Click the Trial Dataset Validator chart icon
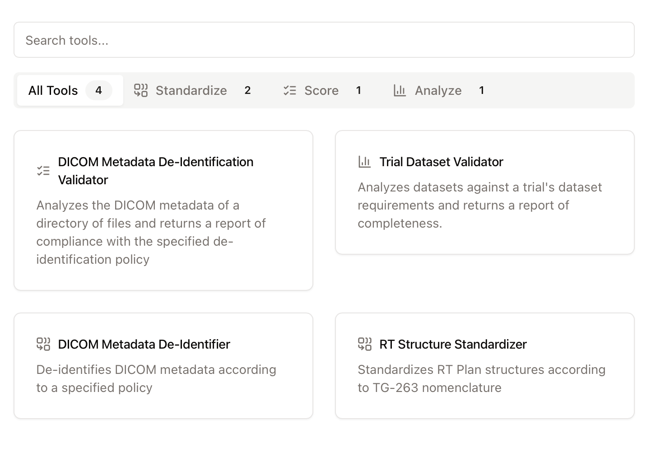The height and width of the screenshot is (457, 651). 364,162
